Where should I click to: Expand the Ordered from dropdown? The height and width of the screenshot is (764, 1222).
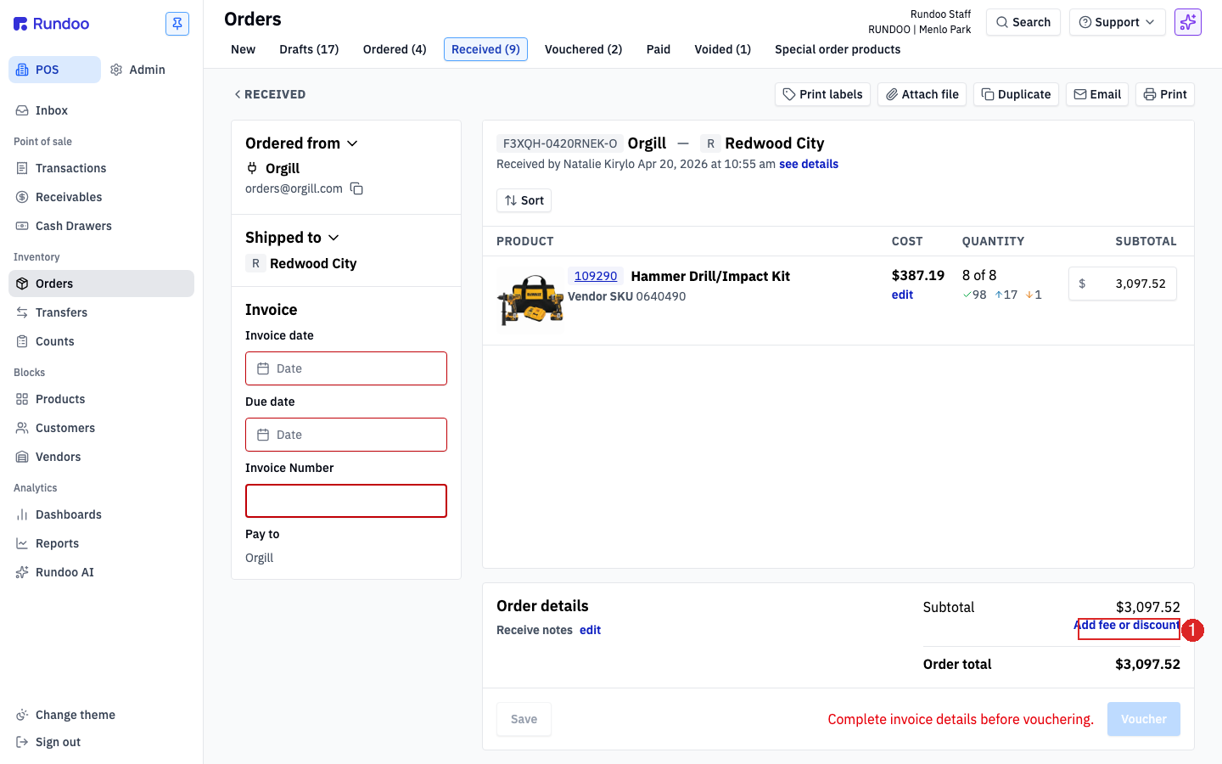tap(301, 143)
